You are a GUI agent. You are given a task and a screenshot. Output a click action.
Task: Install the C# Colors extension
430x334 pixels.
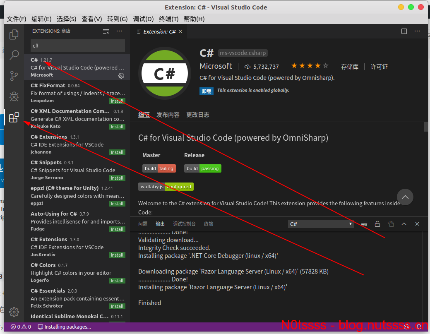coord(117,281)
